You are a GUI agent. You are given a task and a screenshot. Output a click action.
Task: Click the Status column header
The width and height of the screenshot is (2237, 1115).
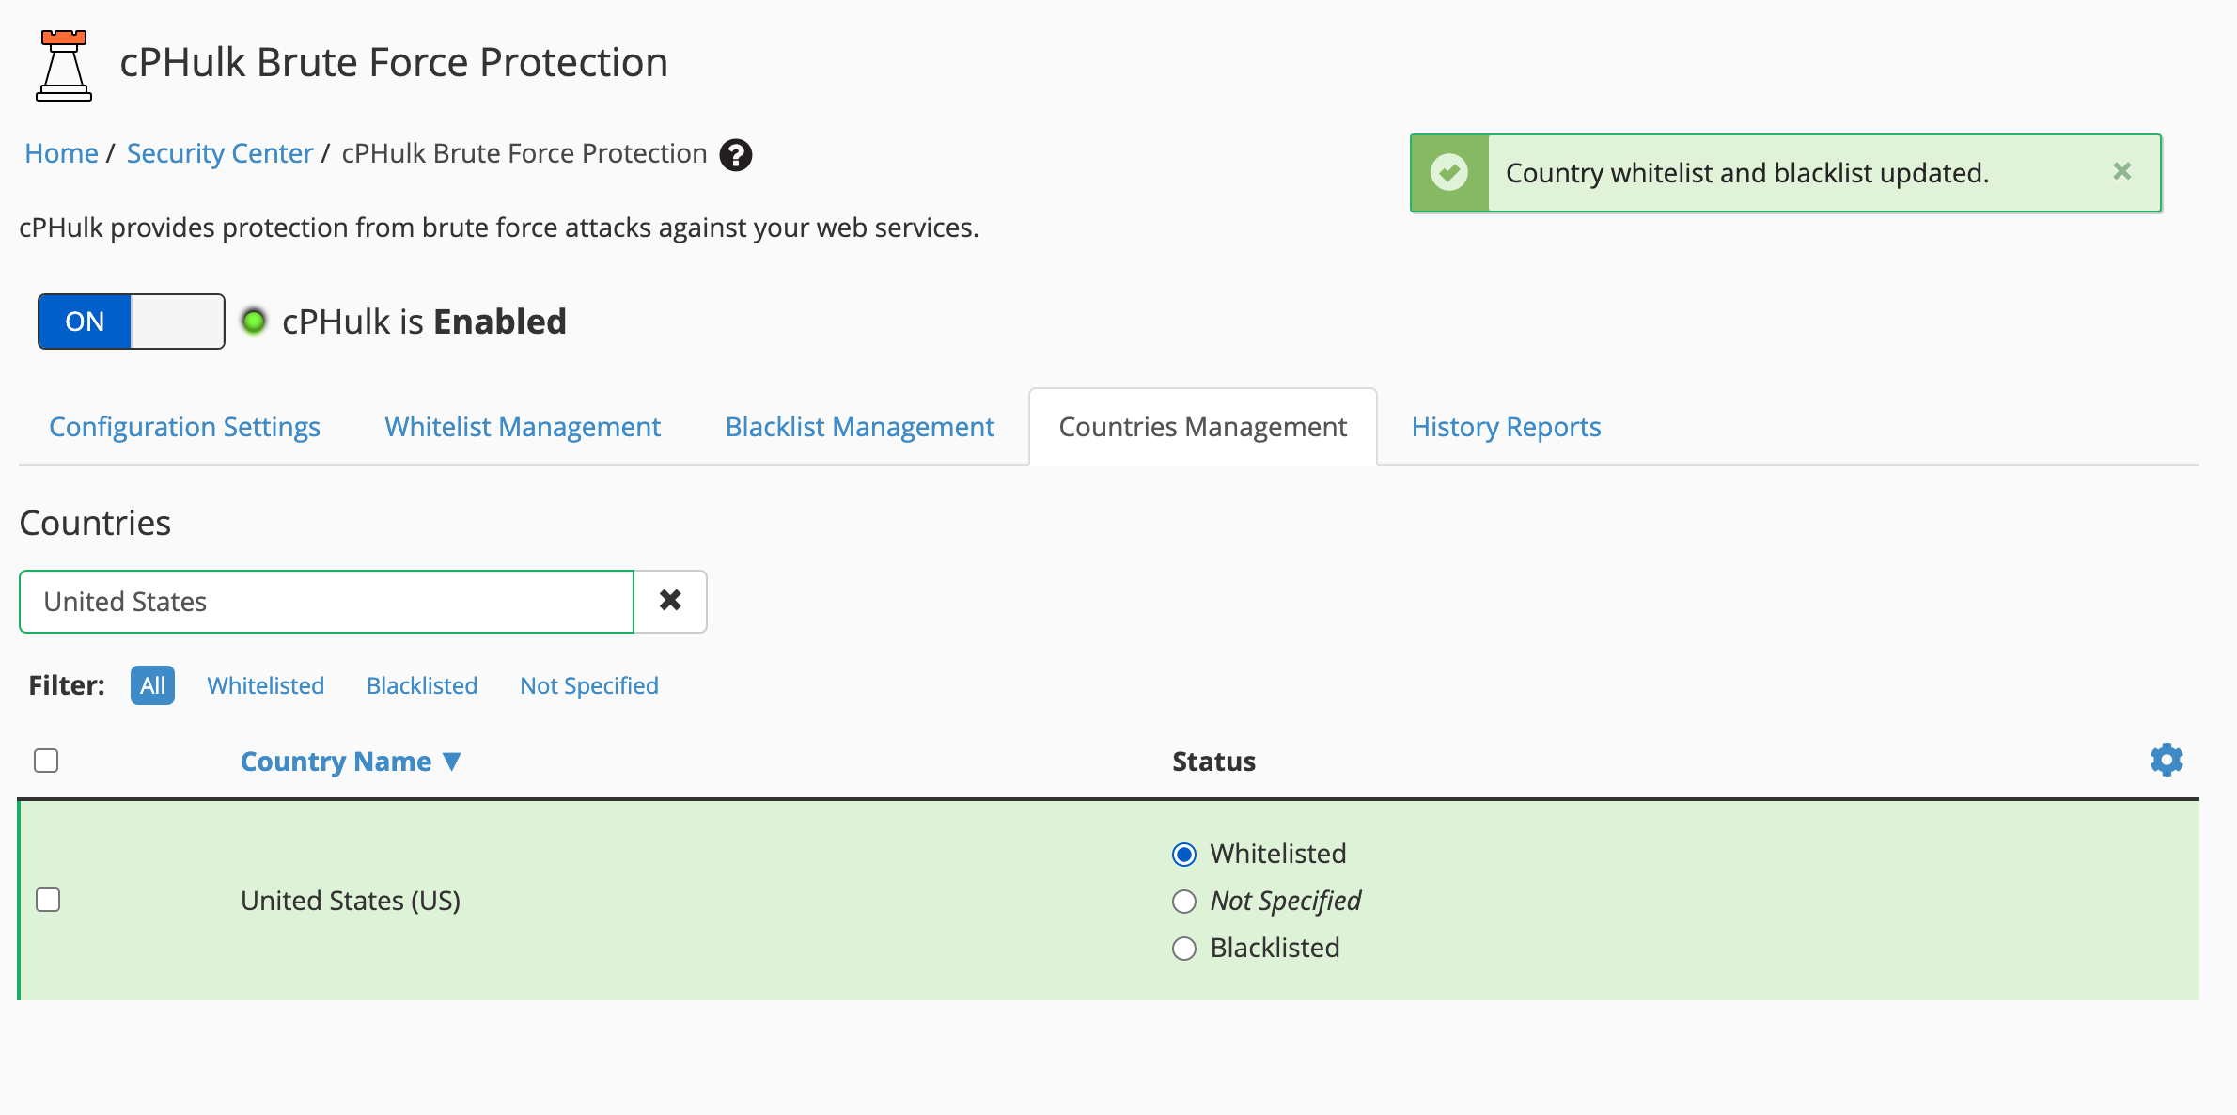tap(1213, 762)
